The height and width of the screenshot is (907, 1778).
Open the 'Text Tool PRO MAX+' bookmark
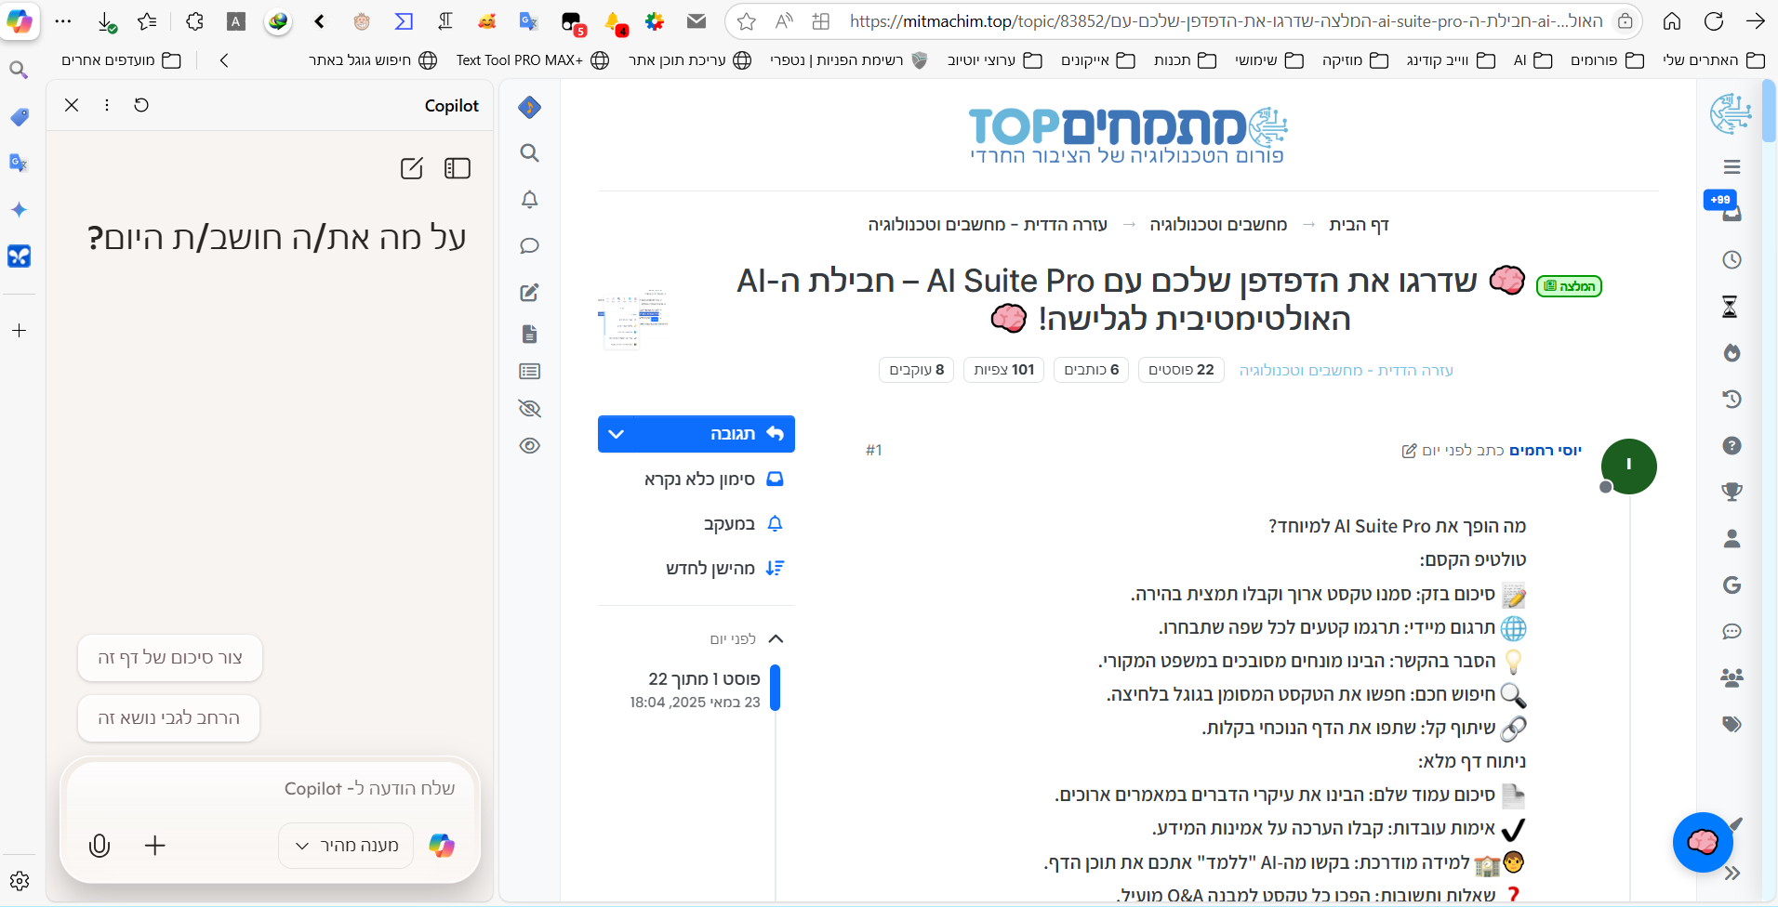533,60
